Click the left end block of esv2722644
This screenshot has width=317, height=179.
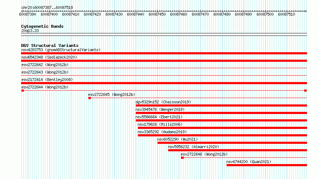[23, 91]
